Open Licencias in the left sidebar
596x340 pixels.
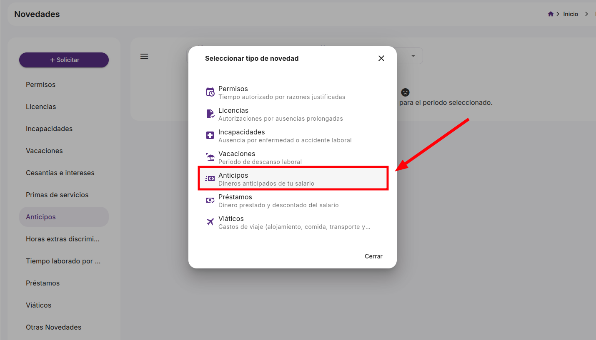click(64, 107)
